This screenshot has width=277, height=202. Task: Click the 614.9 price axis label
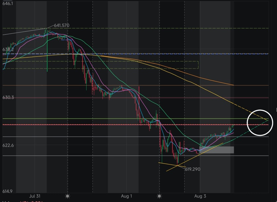[x=7, y=191]
